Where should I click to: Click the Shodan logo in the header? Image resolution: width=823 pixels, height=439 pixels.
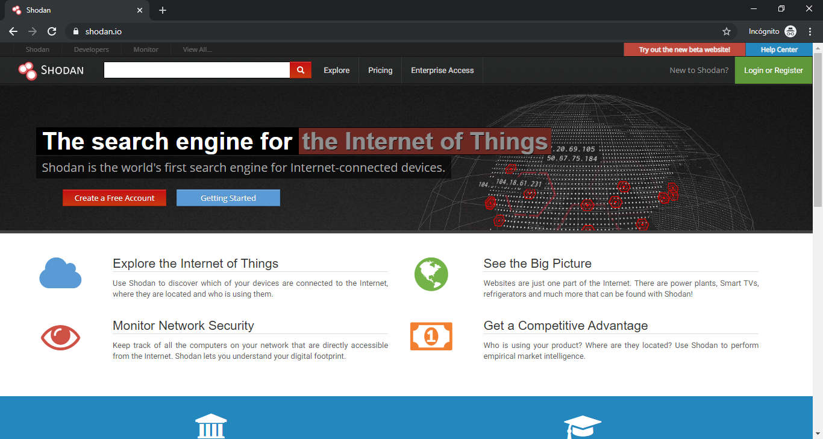pos(51,71)
